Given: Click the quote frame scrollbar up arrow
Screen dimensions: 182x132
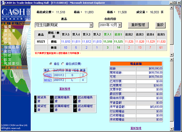Looking at the screenshot, I should (x=171, y=8).
